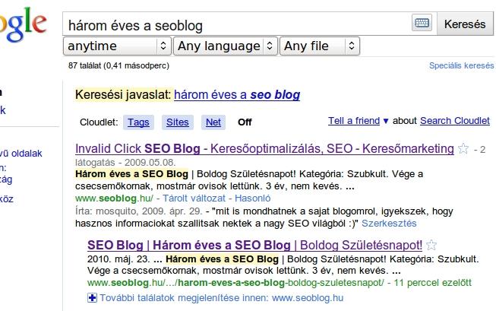496x311 pixels.
Task: Open the on-screen keyboard icon
Action: click(x=422, y=23)
